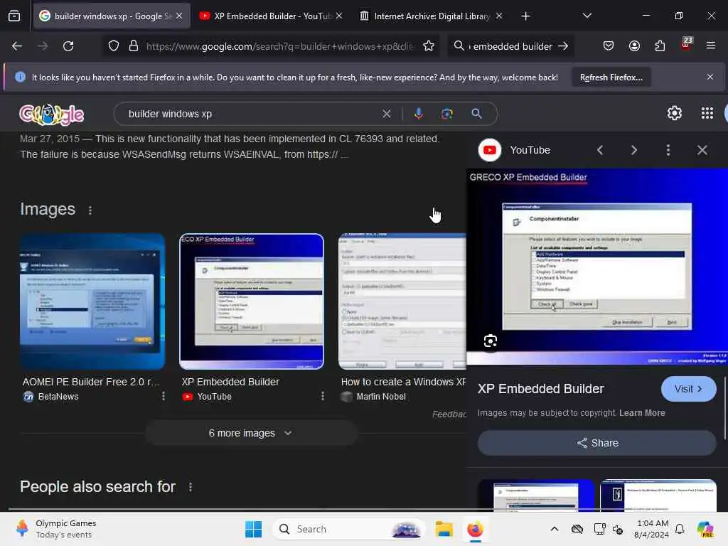Open the left related image thumbnail in preview panel
The height and width of the screenshot is (546, 728).
click(x=536, y=496)
